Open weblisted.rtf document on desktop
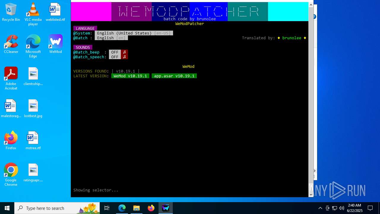The height and width of the screenshot is (214, 380). click(x=55, y=12)
